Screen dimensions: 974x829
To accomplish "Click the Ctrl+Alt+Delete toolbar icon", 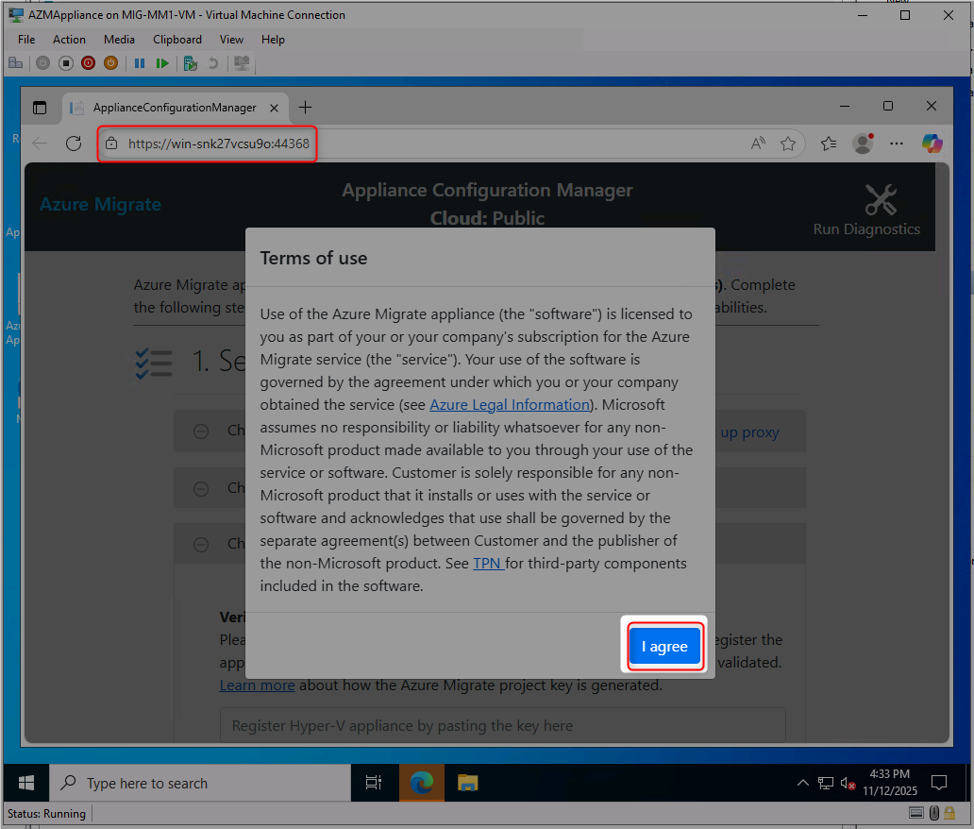I will click(x=15, y=63).
